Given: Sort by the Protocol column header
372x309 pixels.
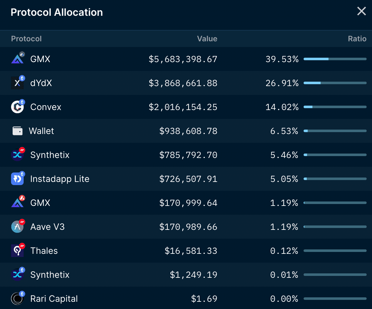Looking at the screenshot, I should pos(26,39).
